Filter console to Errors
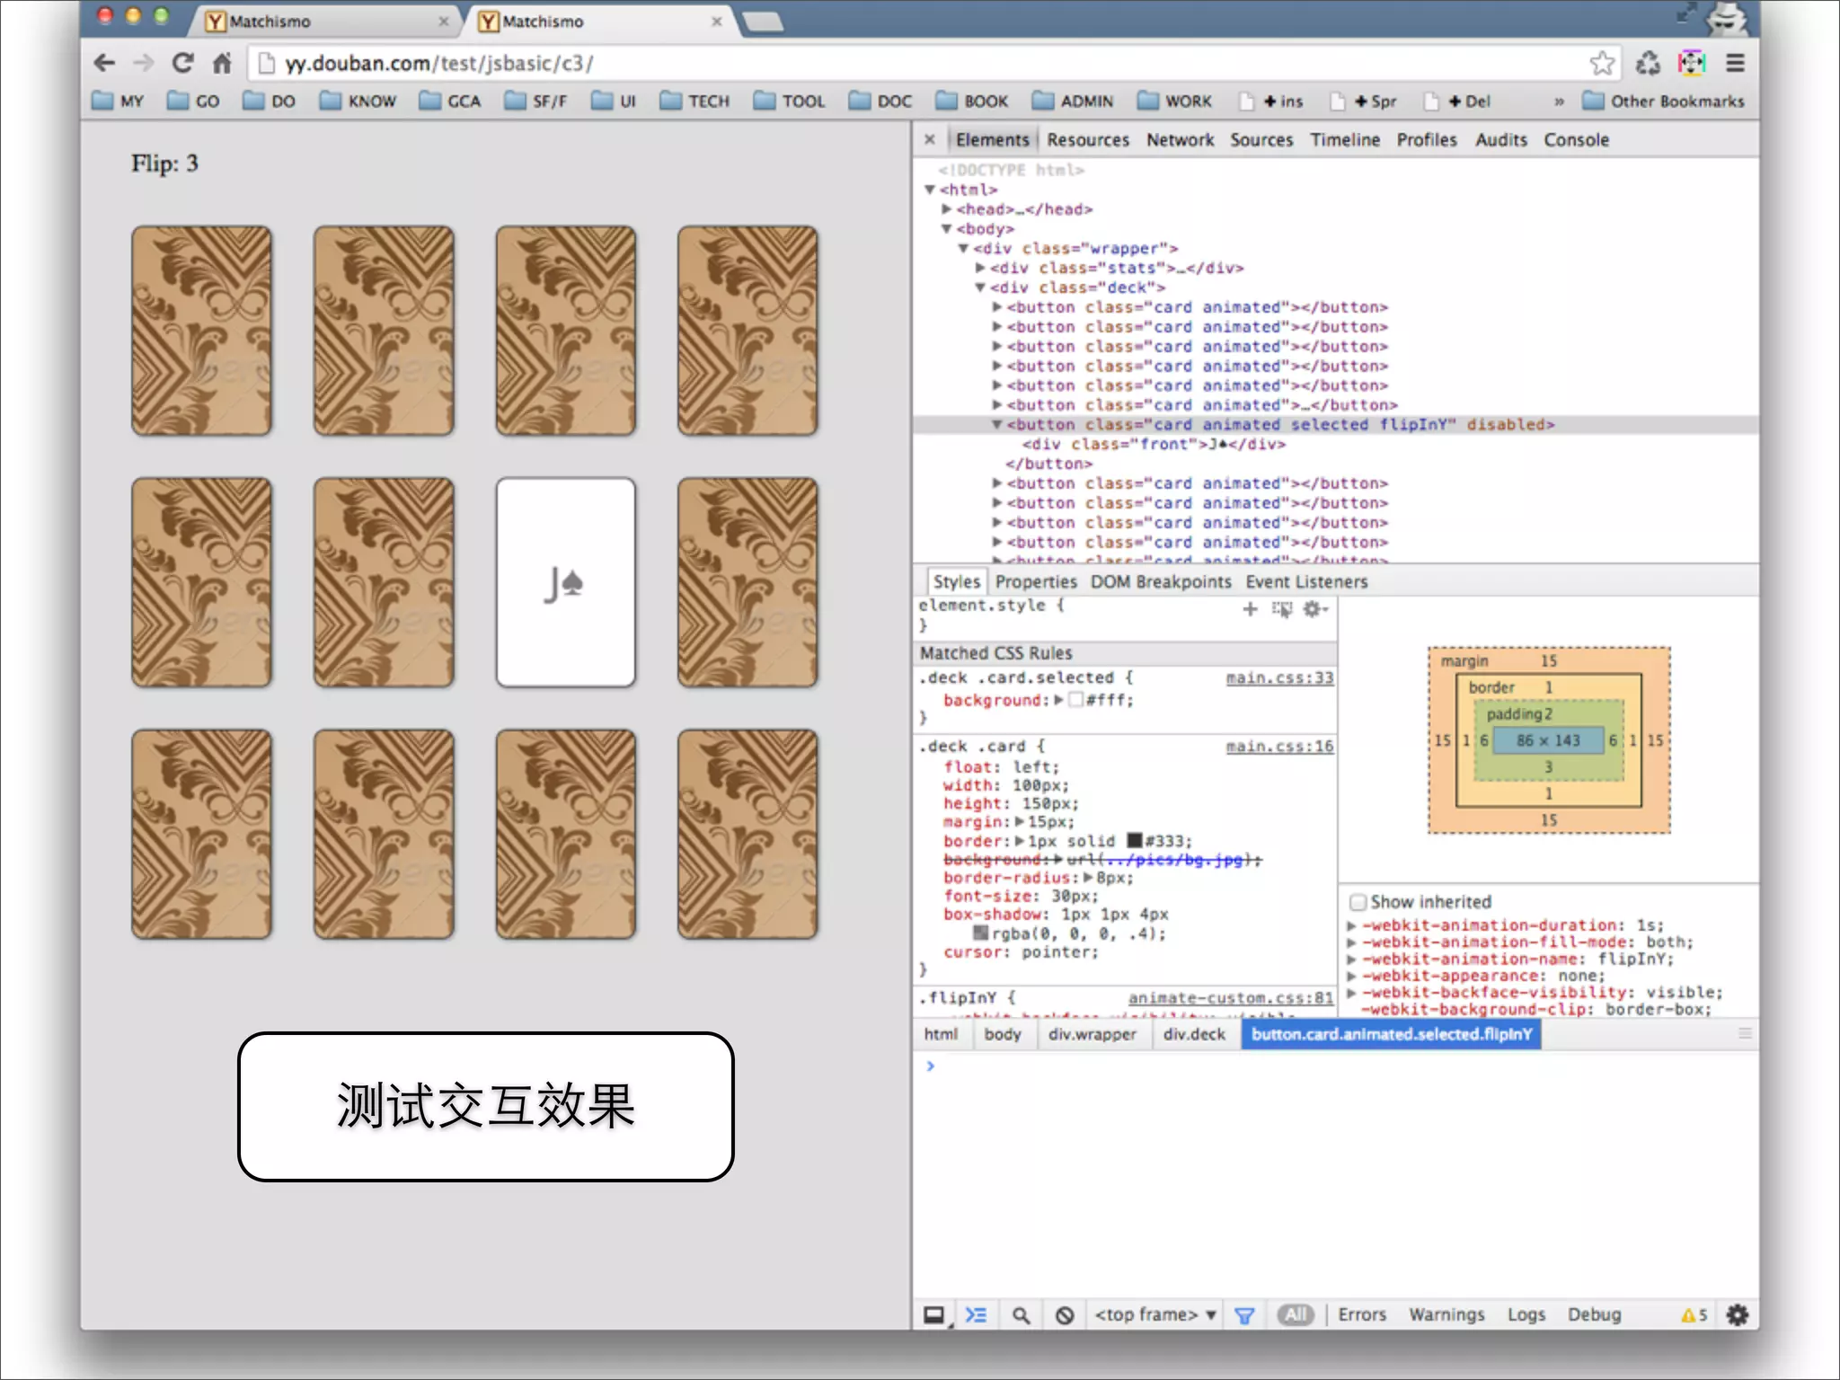The width and height of the screenshot is (1840, 1380). click(1361, 1315)
